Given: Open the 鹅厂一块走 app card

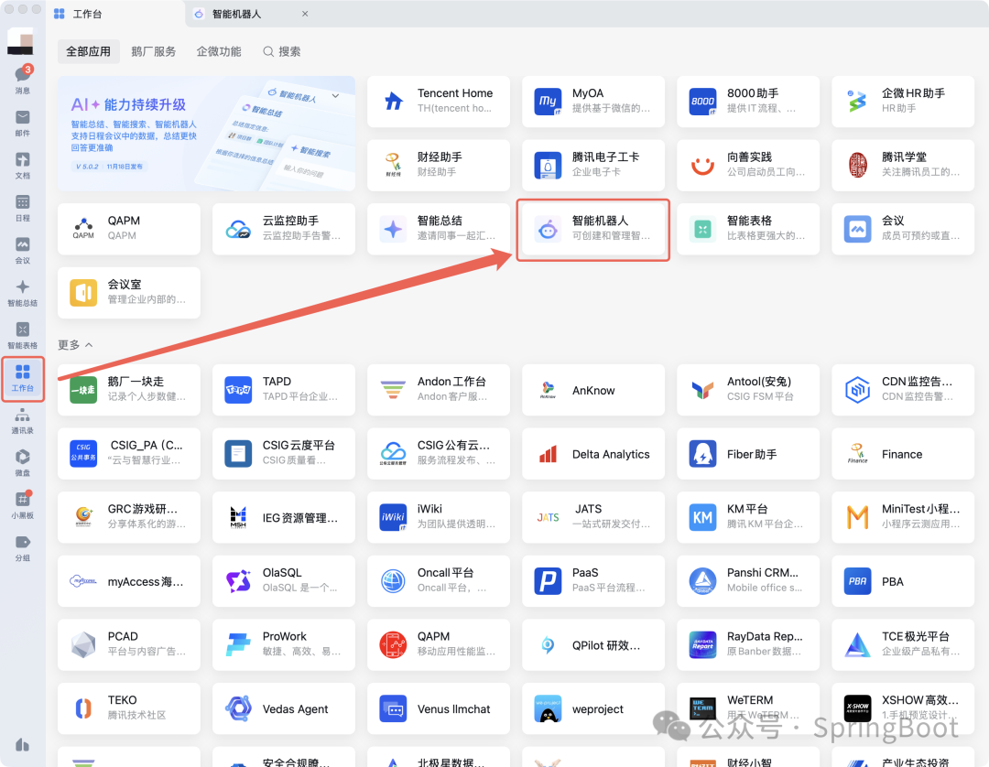Looking at the screenshot, I should point(129,389).
